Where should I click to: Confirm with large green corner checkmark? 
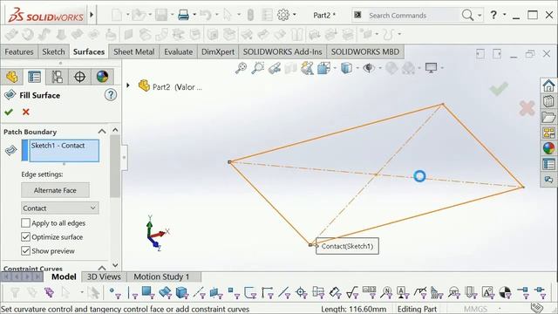click(x=499, y=89)
